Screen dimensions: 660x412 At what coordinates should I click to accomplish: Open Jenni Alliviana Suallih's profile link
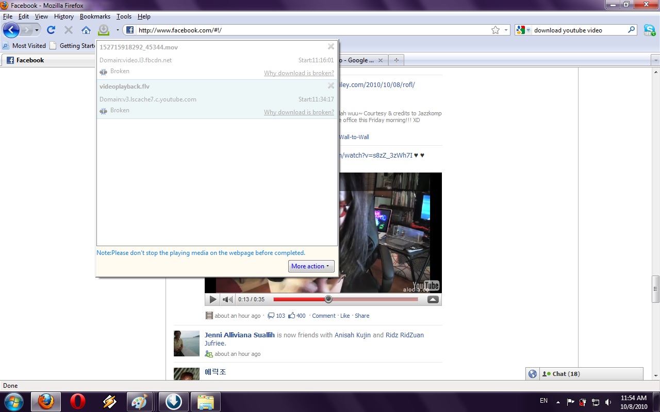[x=240, y=335]
